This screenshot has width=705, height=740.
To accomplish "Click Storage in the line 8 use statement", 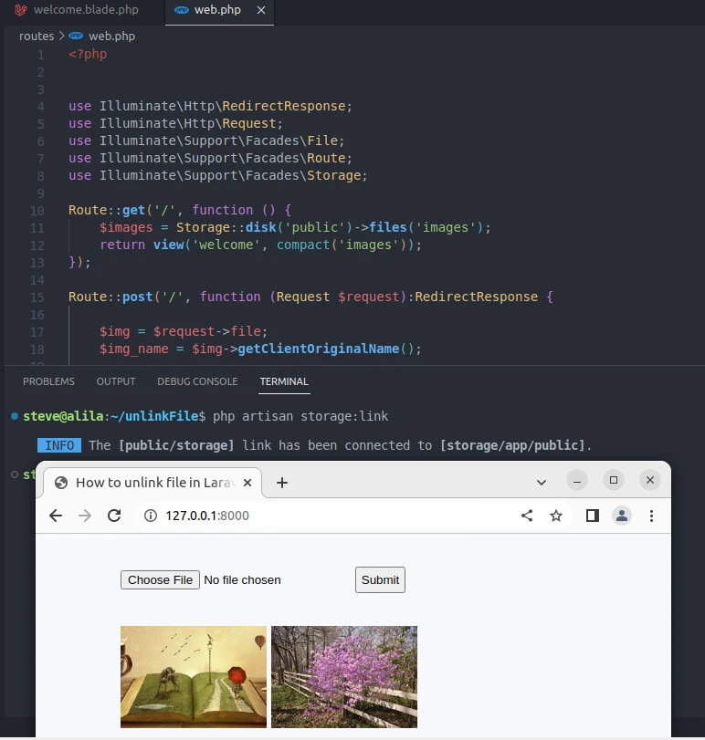I will 334,175.
